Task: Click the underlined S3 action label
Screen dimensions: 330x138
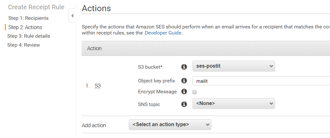Action: pyautogui.click(x=98, y=86)
